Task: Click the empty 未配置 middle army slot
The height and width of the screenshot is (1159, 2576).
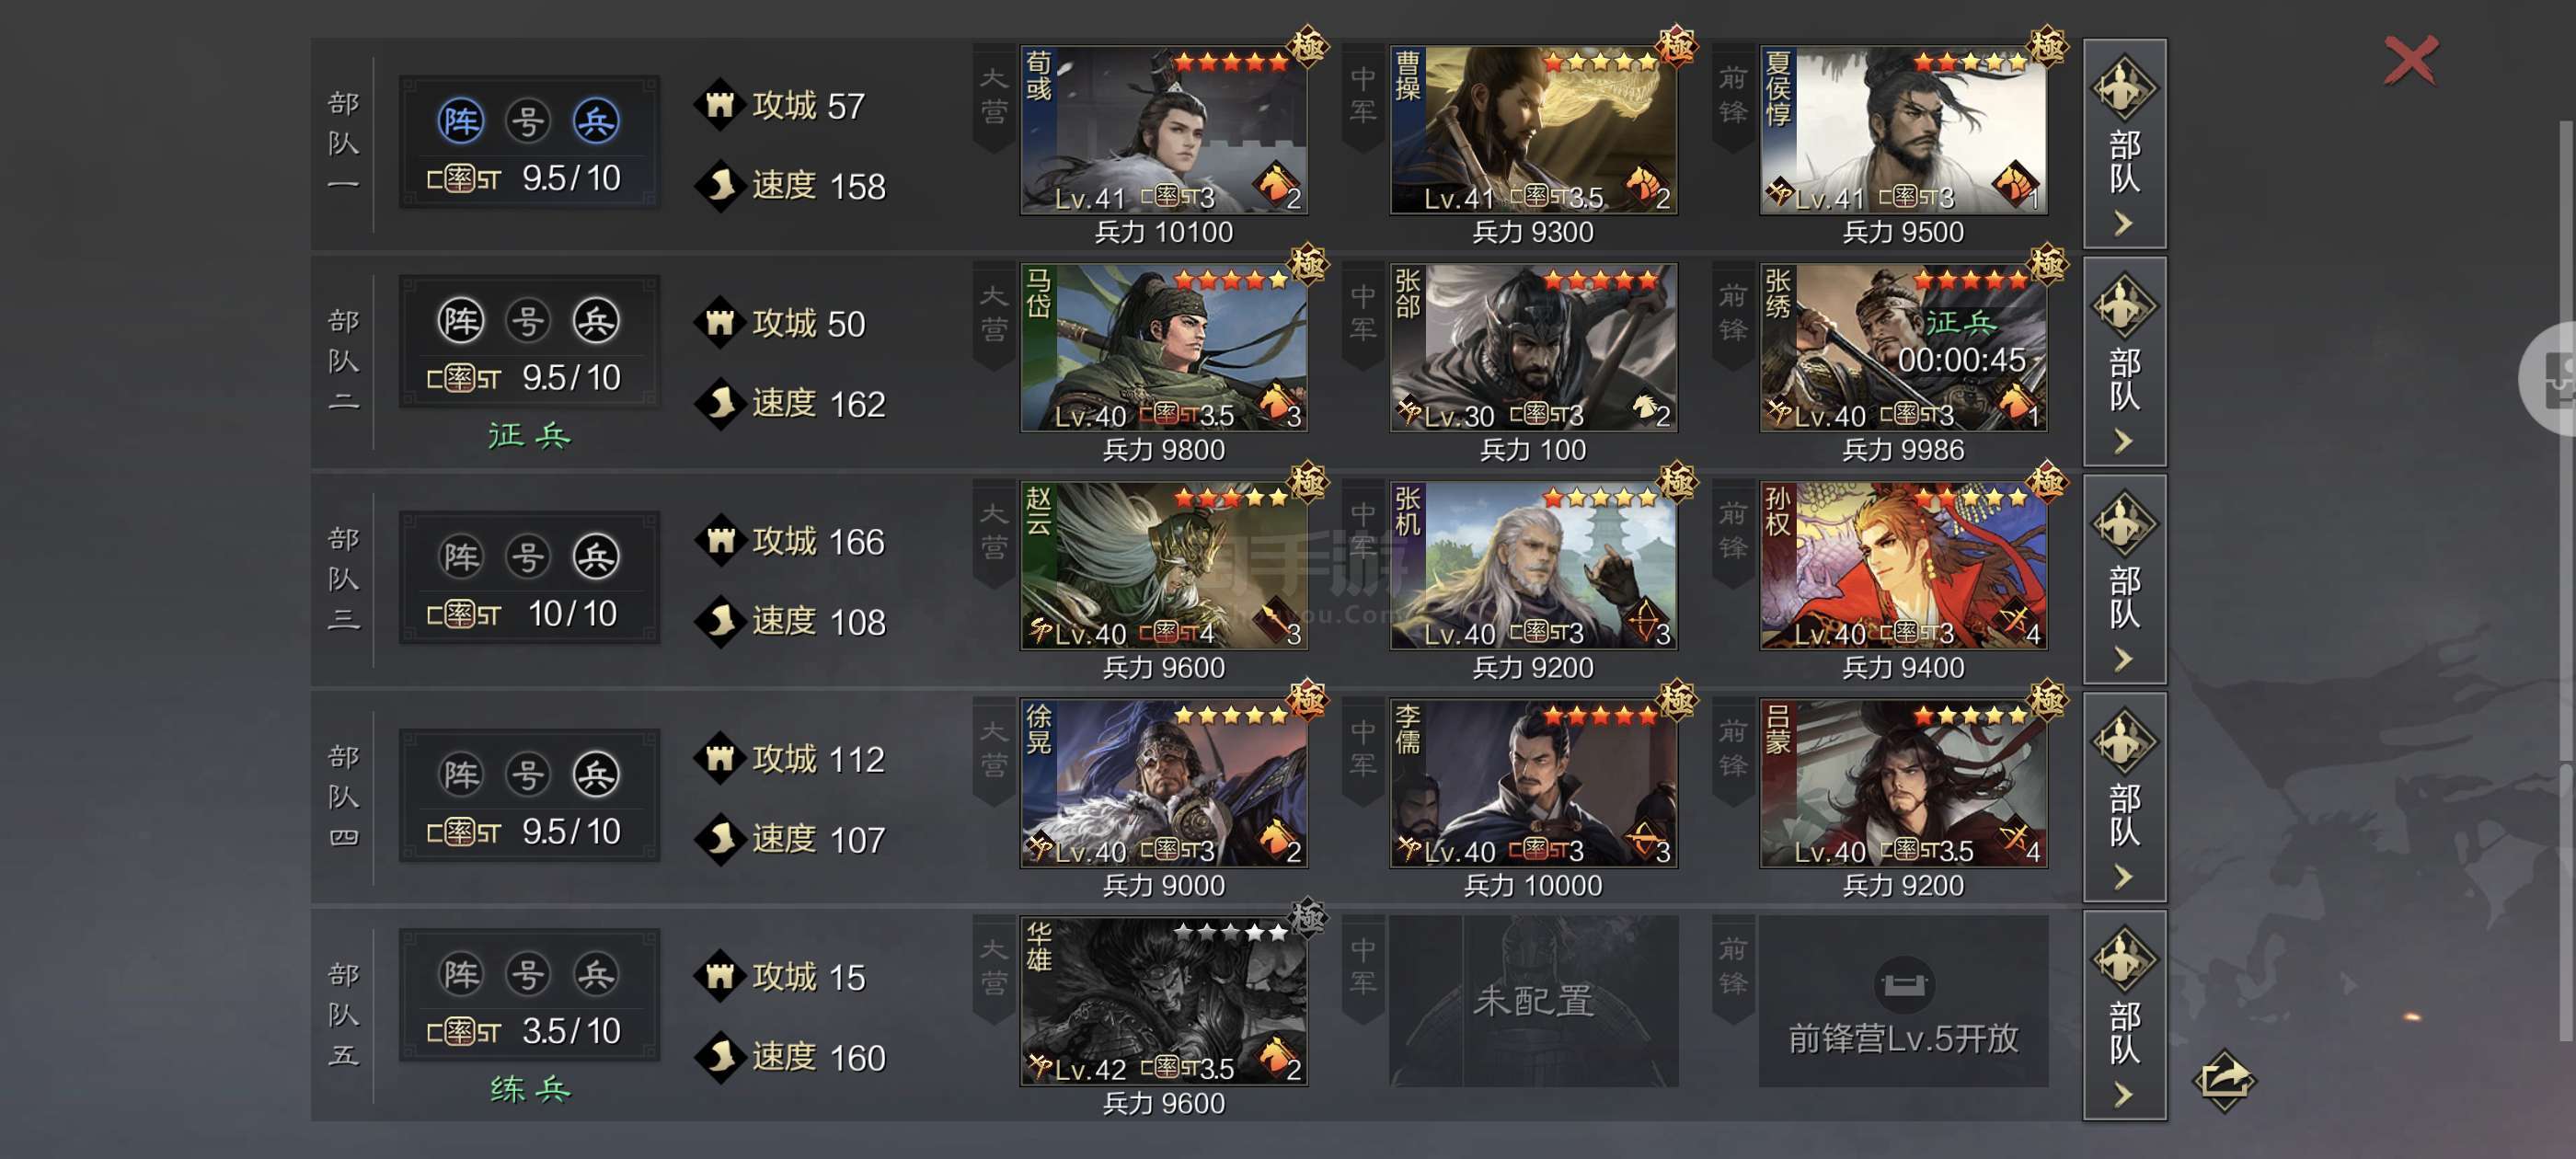Action: (1533, 1001)
